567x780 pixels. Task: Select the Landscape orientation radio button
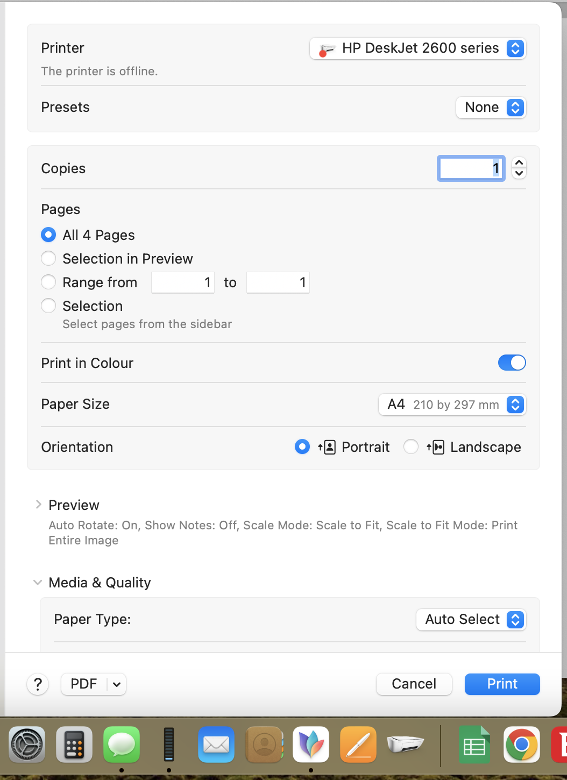[x=411, y=447]
